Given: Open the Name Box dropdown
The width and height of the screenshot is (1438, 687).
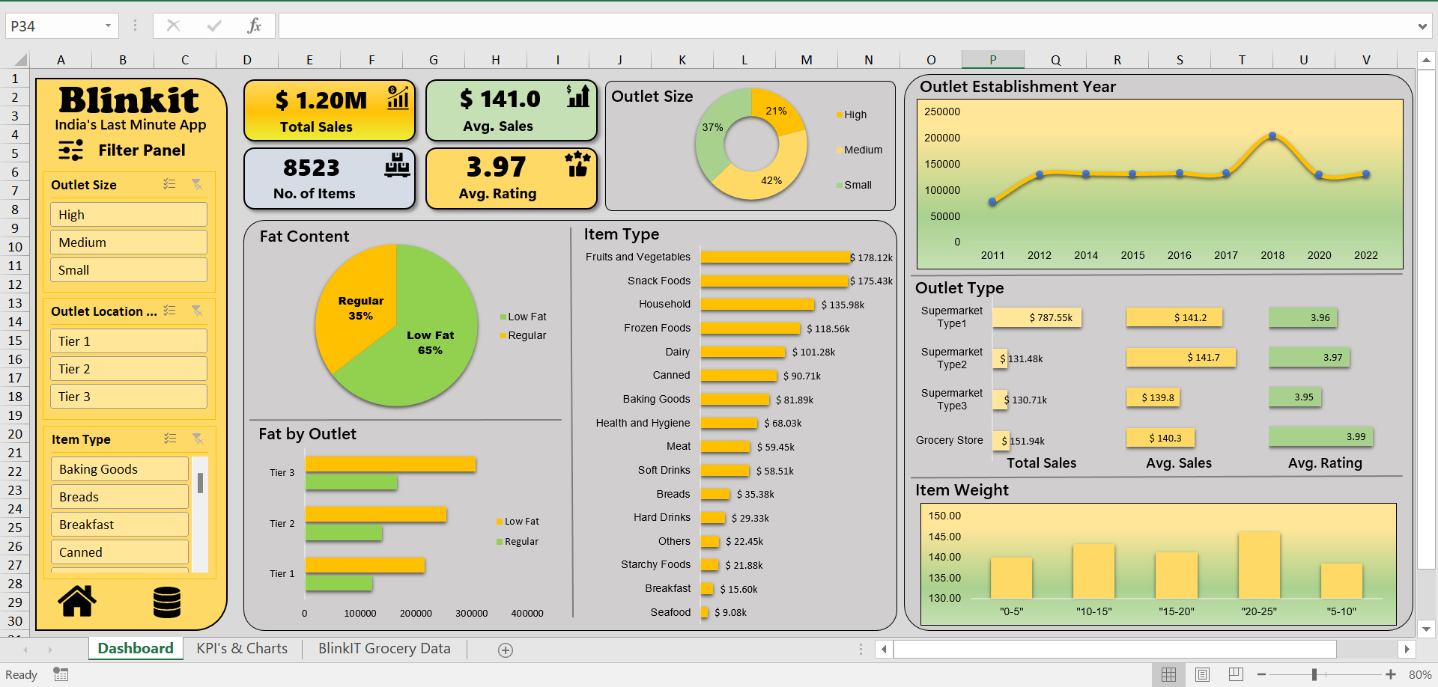Looking at the screenshot, I should [x=108, y=26].
